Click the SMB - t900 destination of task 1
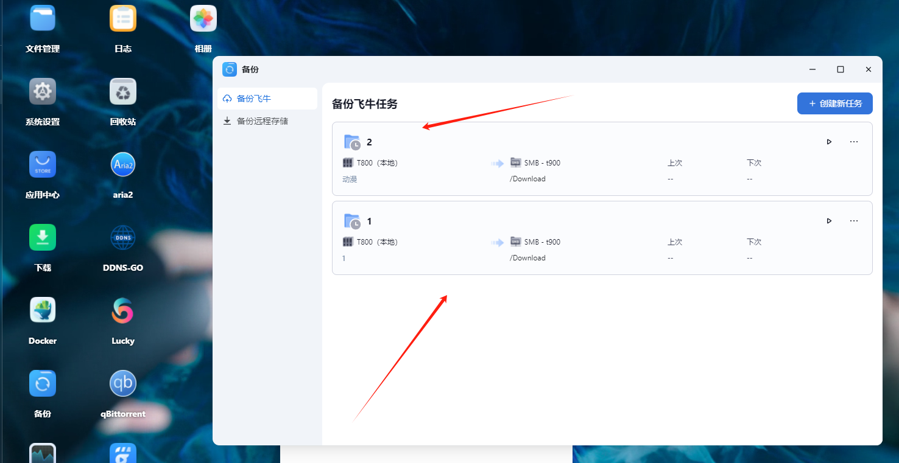 [535, 242]
